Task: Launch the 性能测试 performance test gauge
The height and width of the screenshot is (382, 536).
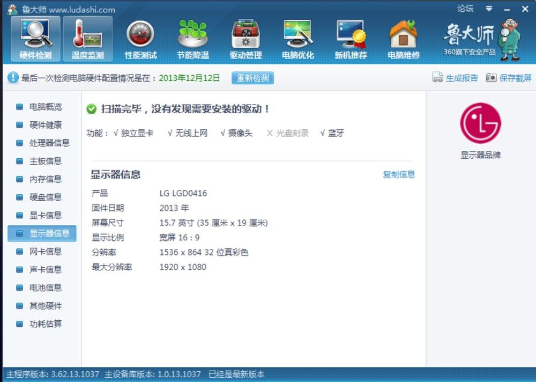Action: (140, 39)
